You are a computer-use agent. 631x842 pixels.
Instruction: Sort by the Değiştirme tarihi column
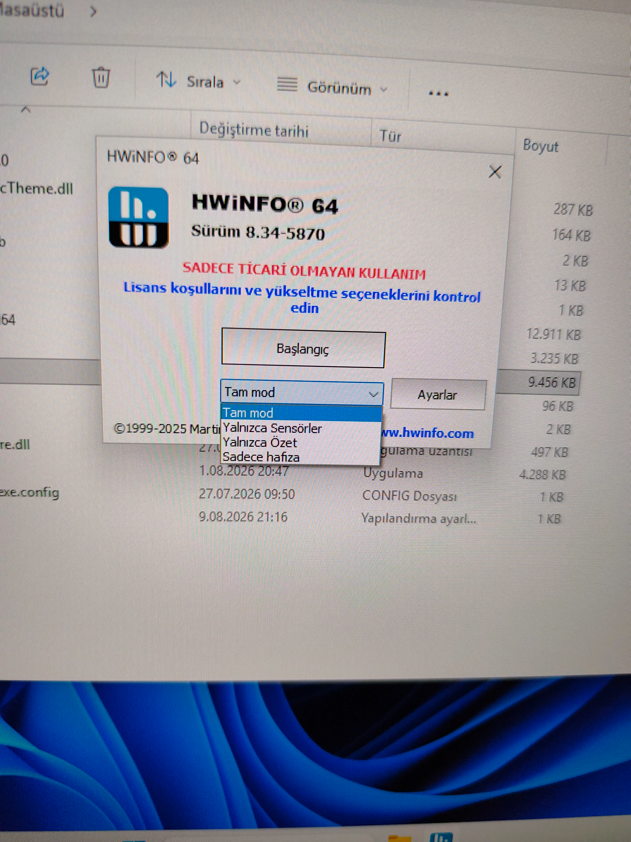coord(254,130)
